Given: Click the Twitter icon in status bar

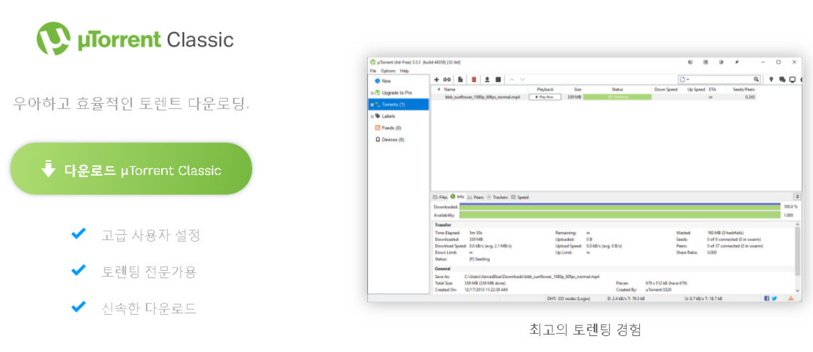Looking at the screenshot, I should coord(774,299).
